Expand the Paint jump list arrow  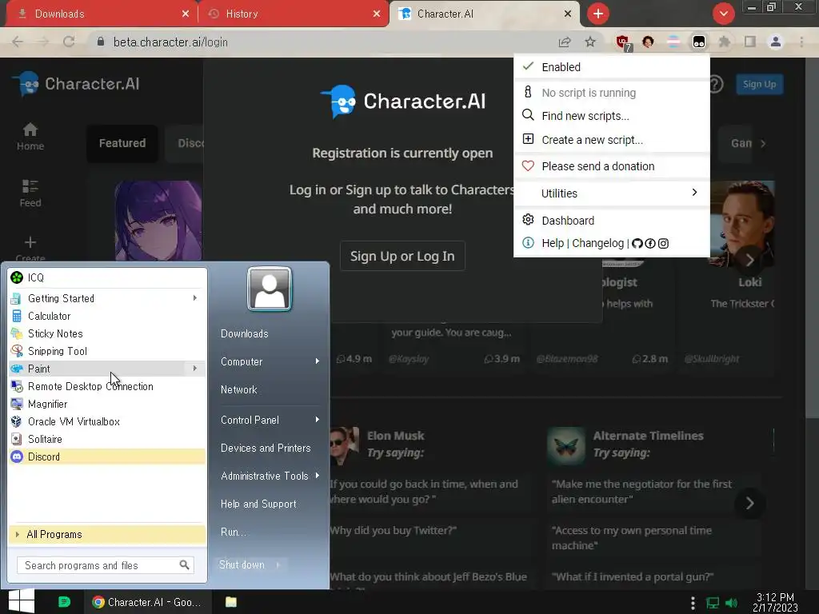pos(195,368)
